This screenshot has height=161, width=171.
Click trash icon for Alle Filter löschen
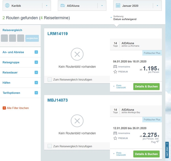pos(4,108)
